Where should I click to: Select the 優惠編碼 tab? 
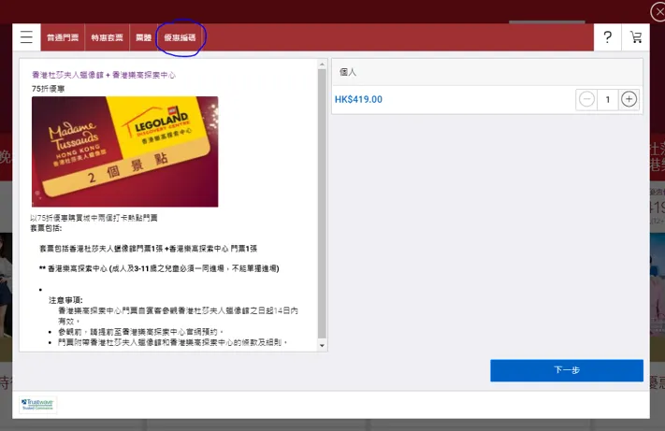(x=180, y=37)
